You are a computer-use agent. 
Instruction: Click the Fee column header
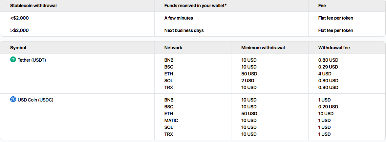(322, 6)
